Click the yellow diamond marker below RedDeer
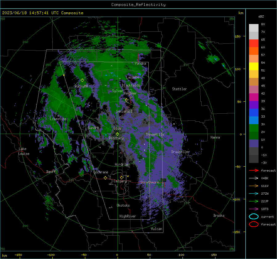The width and height of the screenshot is (277, 259). [x=126, y=100]
